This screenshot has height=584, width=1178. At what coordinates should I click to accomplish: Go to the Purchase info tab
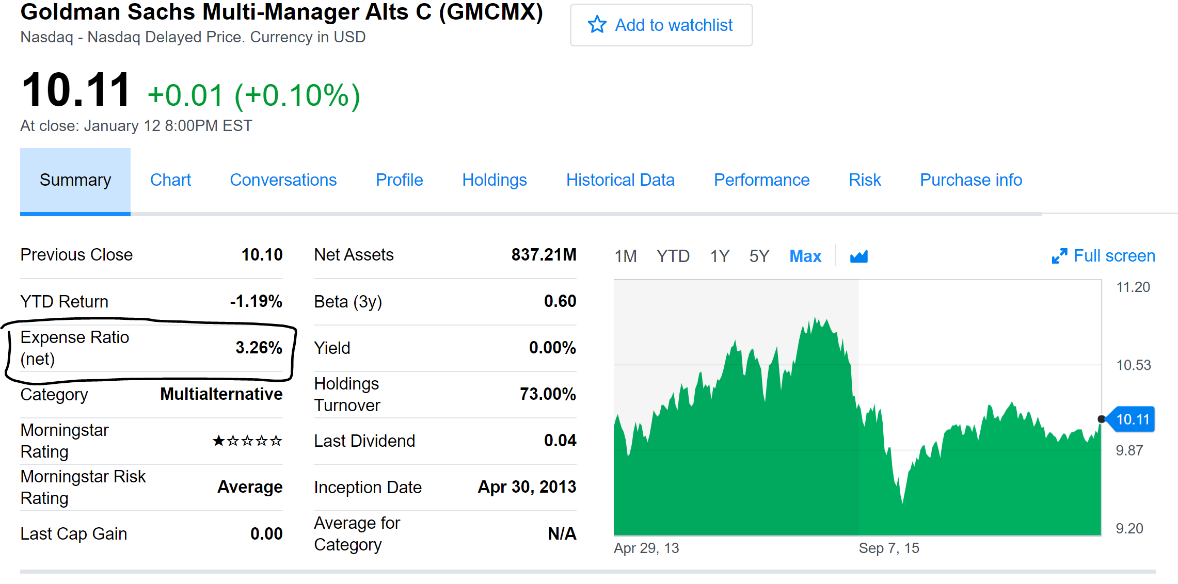970,180
